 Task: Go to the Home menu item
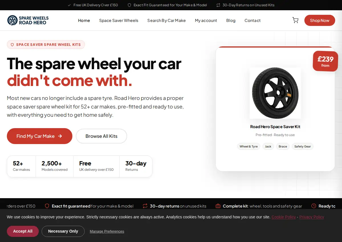pyautogui.click(x=84, y=20)
